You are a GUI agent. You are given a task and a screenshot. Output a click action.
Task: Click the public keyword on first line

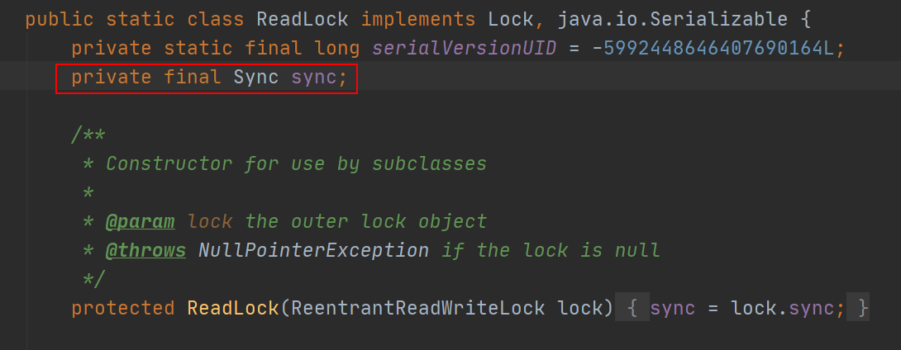click(x=55, y=19)
